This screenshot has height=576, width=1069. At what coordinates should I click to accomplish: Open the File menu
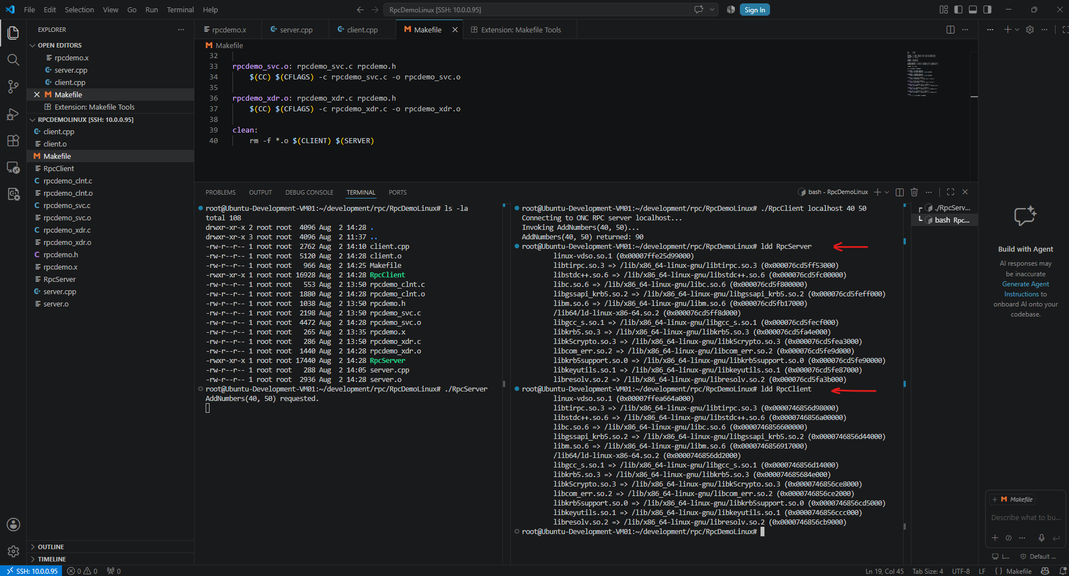30,10
